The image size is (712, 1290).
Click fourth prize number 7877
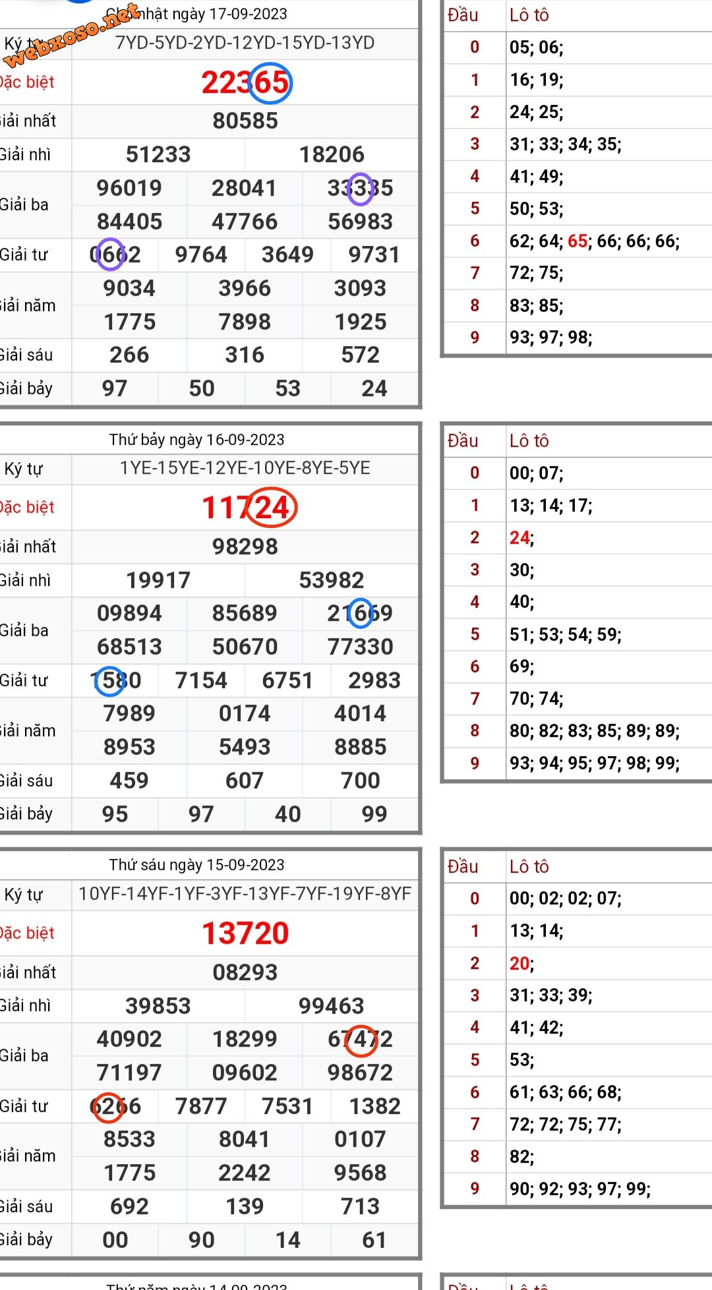201,1107
